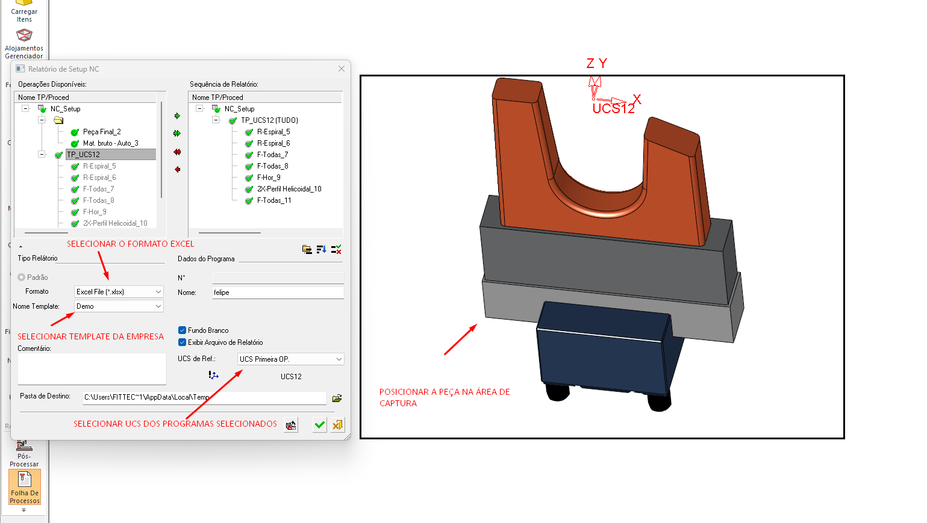
Task: Click the UCS12 text under UCS de Ref.
Action: tap(291, 377)
